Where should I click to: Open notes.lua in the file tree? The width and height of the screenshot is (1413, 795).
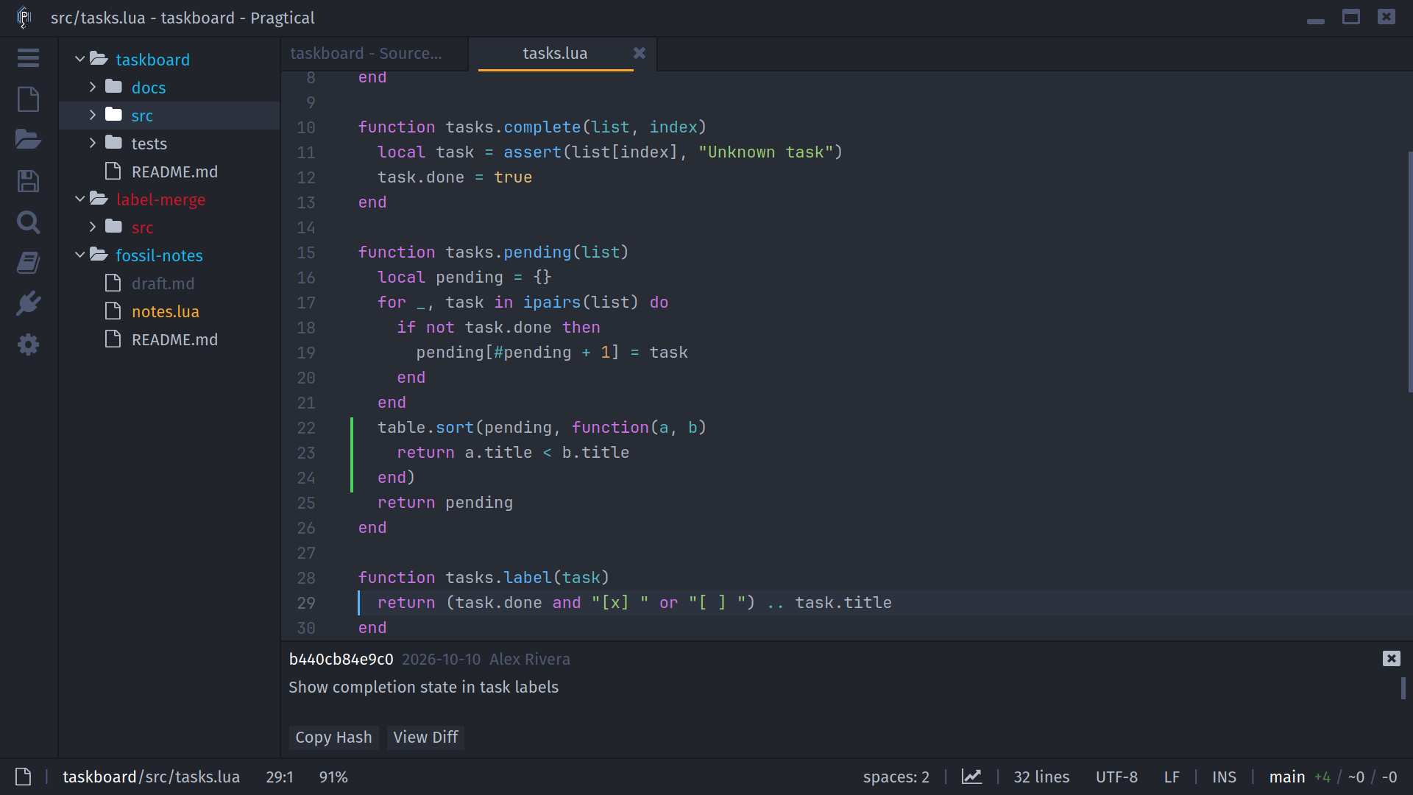pyautogui.click(x=165, y=311)
